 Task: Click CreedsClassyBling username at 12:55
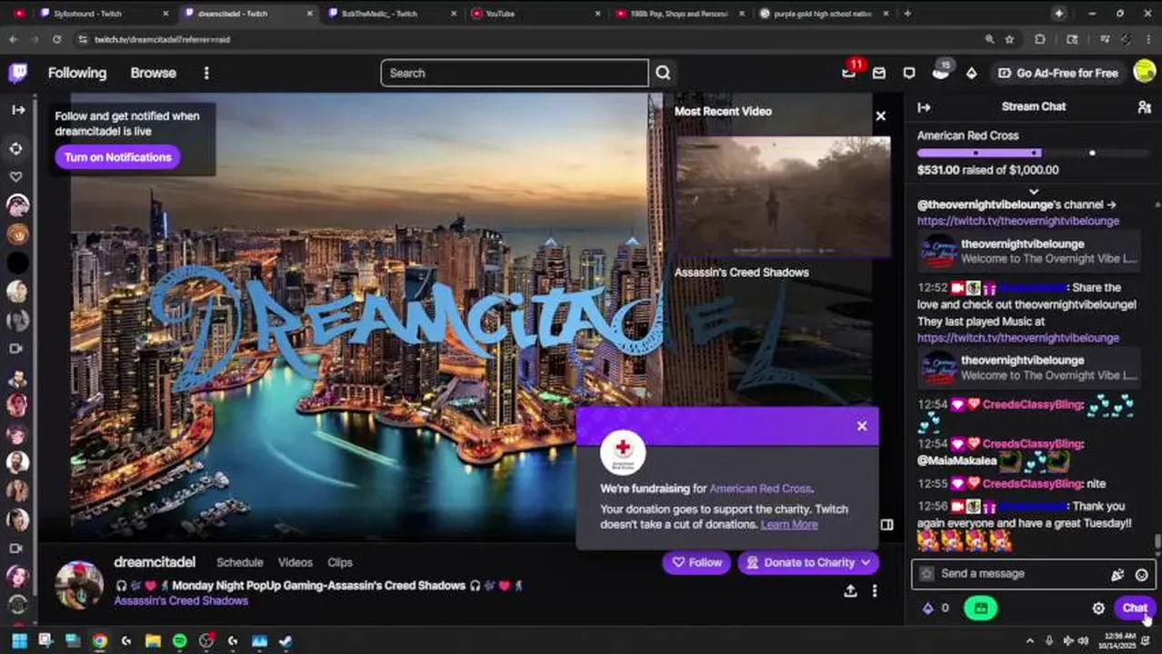(1031, 484)
